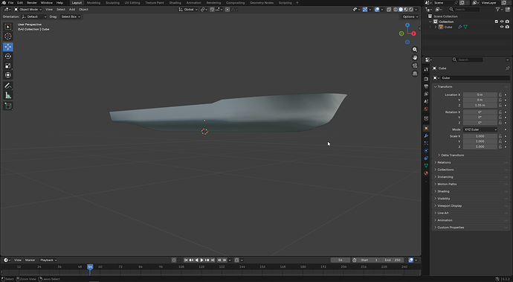Click the pin icon beside Cube
Image resolution: width=513 pixels, height=282 pixels.
tap(507, 68)
